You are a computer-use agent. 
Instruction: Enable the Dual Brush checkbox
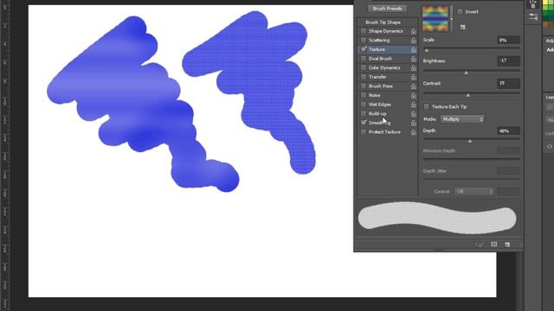pos(364,59)
